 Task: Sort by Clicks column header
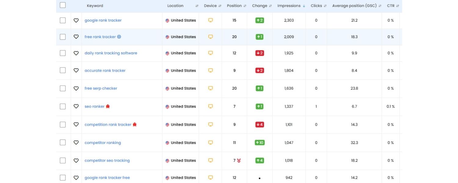[x=318, y=6]
